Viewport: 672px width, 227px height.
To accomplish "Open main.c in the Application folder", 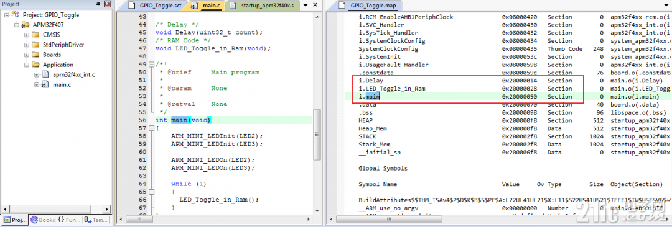I will click(x=62, y=84).
